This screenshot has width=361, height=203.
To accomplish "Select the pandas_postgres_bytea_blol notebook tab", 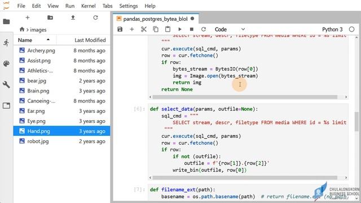I will [156, 19].
